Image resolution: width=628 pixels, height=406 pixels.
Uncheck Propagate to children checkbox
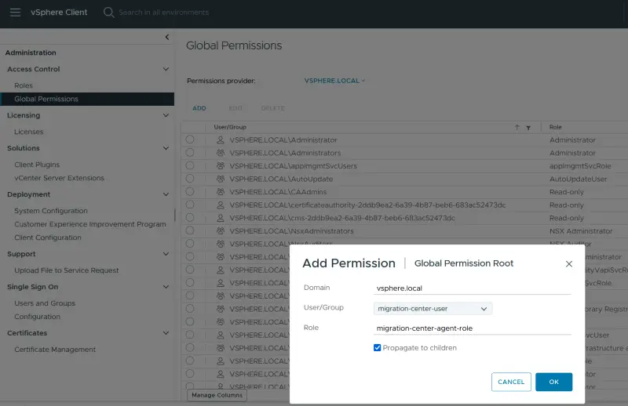point(378,347)
